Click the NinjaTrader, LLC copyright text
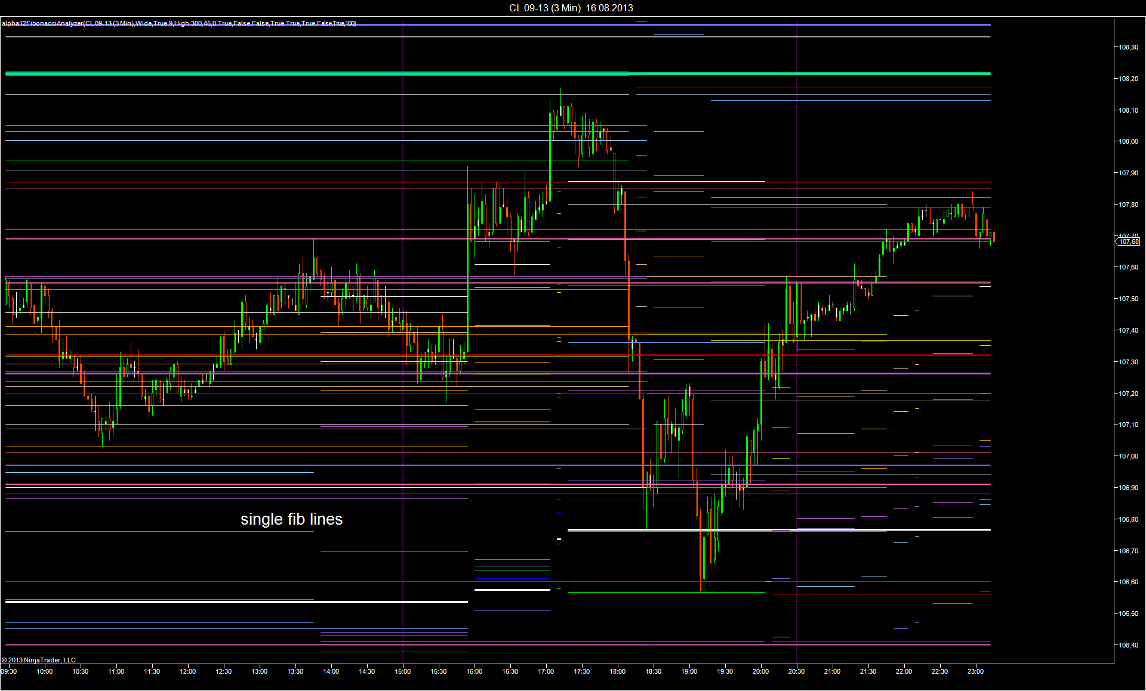The width and height of the screenshot is (1146, 691). click(x=39, y=660)
